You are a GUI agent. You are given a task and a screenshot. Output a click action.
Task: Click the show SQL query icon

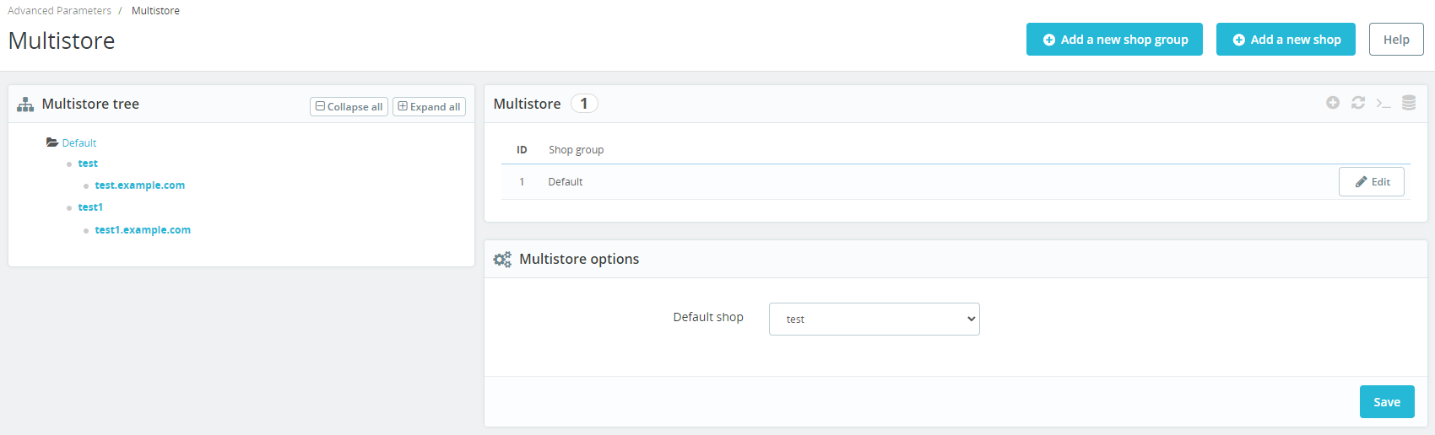point(1384,103)
